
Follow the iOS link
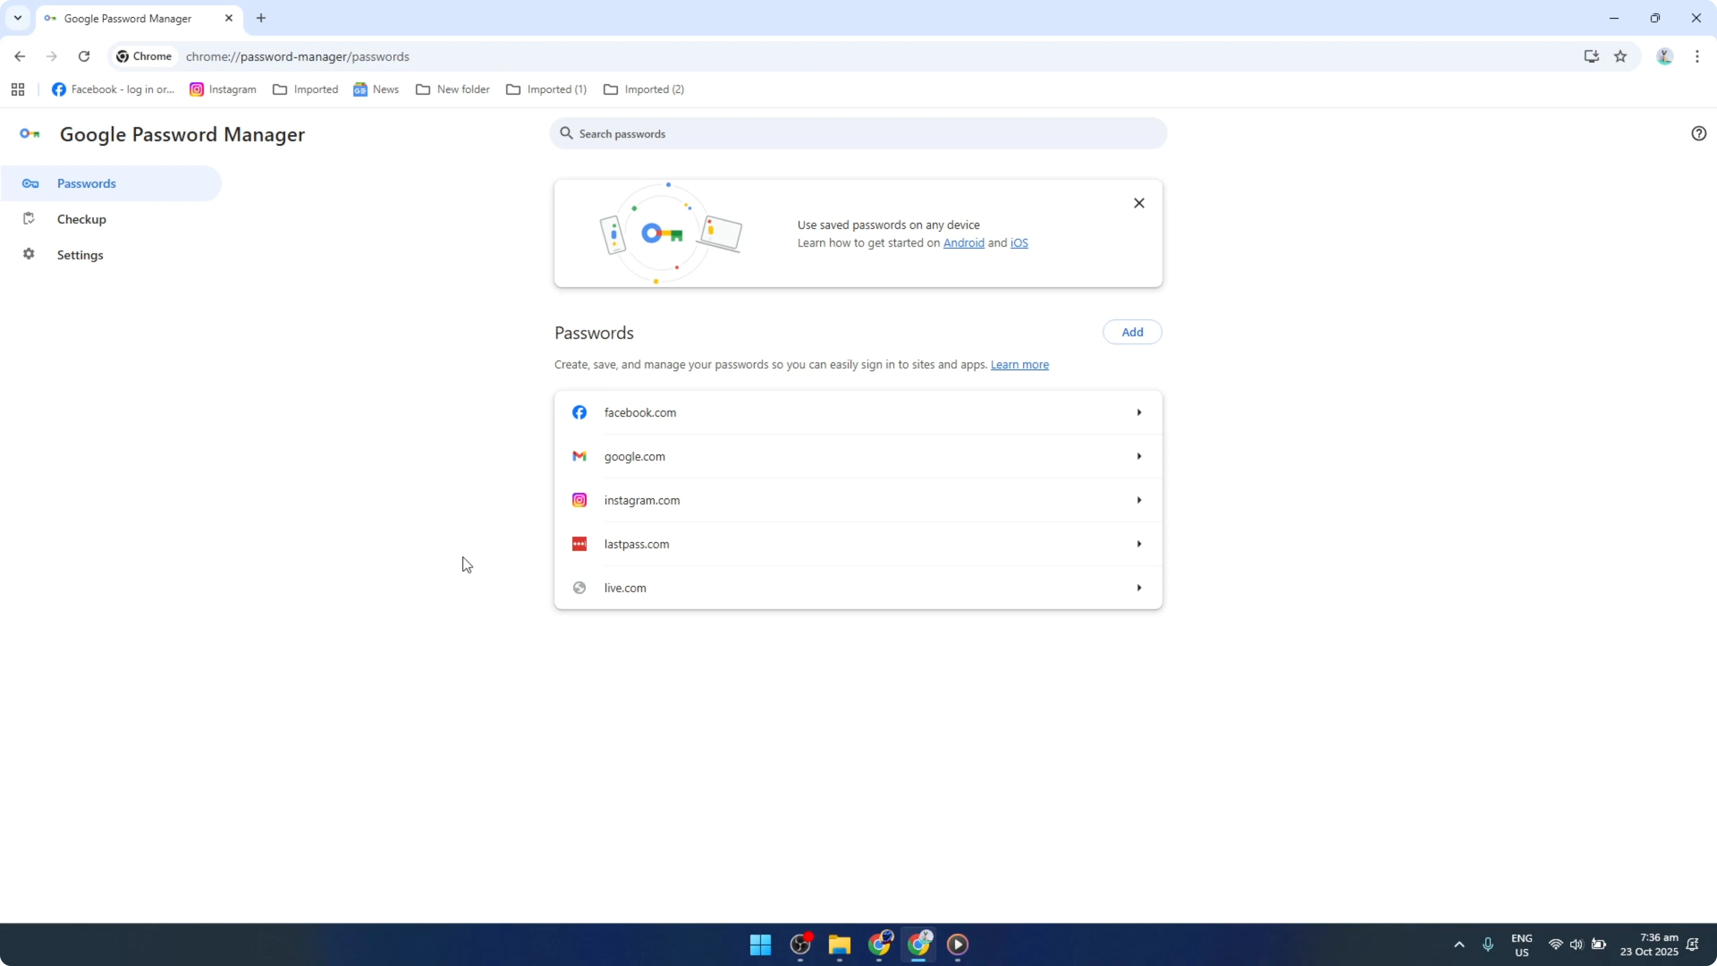pos(1019,243)
